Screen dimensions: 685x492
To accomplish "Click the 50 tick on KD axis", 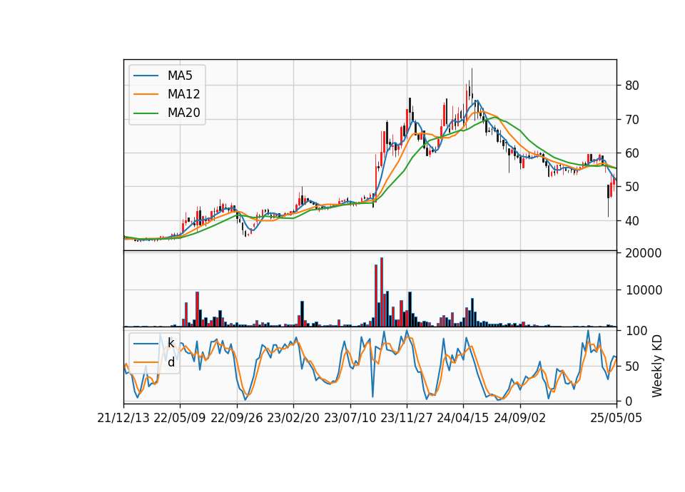I will pos(632,367).
